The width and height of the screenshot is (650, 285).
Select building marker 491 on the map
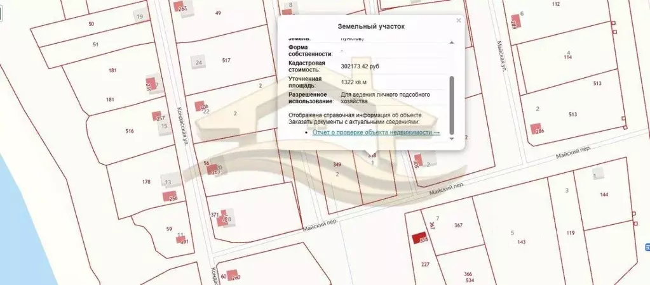click(180, 239)
